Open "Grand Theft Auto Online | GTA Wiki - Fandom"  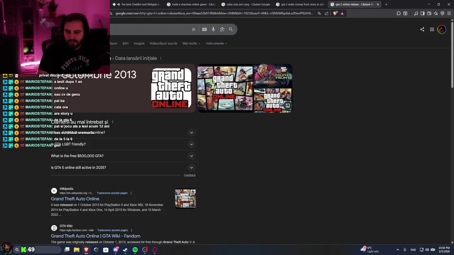coord(95,236)
